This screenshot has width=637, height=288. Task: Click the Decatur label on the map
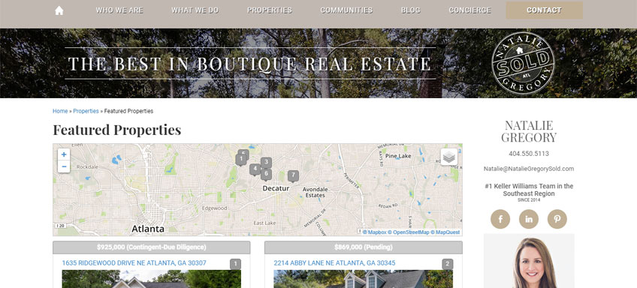[276, 188]
